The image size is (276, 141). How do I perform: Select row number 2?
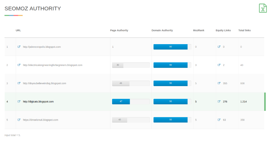(7, 65)
